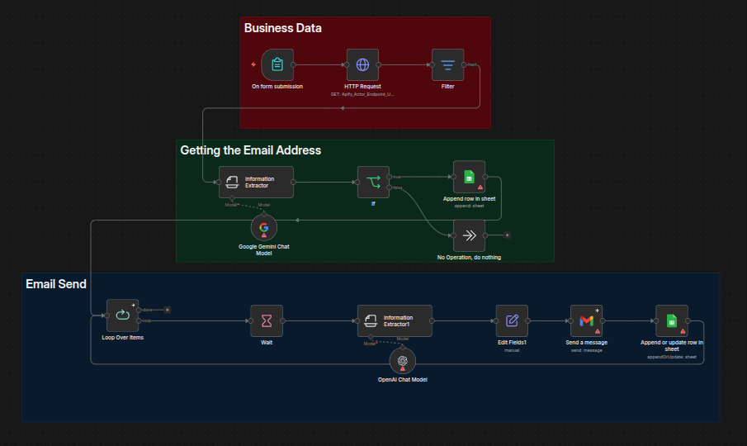Open the HTTP Request node
The image size is (747, 446).
pyautogui.click(x=362, y=64)
